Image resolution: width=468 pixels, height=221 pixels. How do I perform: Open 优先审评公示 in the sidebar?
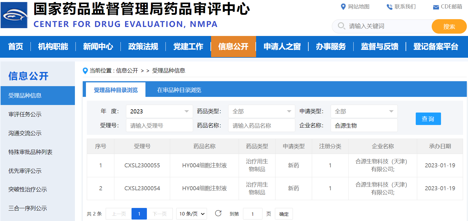point(25,171)
